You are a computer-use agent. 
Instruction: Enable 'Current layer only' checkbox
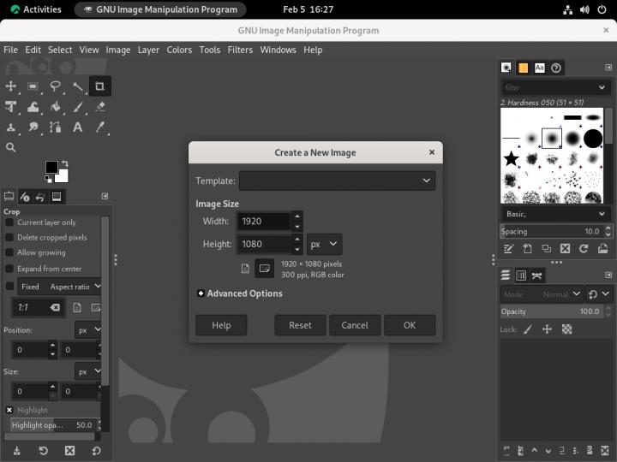(x=9, y=222)
